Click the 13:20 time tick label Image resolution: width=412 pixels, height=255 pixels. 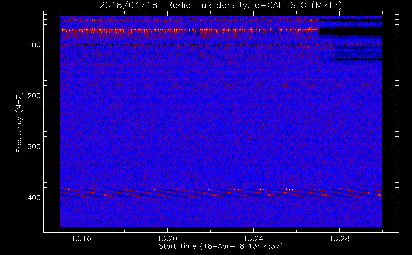(x=167, y=239)
